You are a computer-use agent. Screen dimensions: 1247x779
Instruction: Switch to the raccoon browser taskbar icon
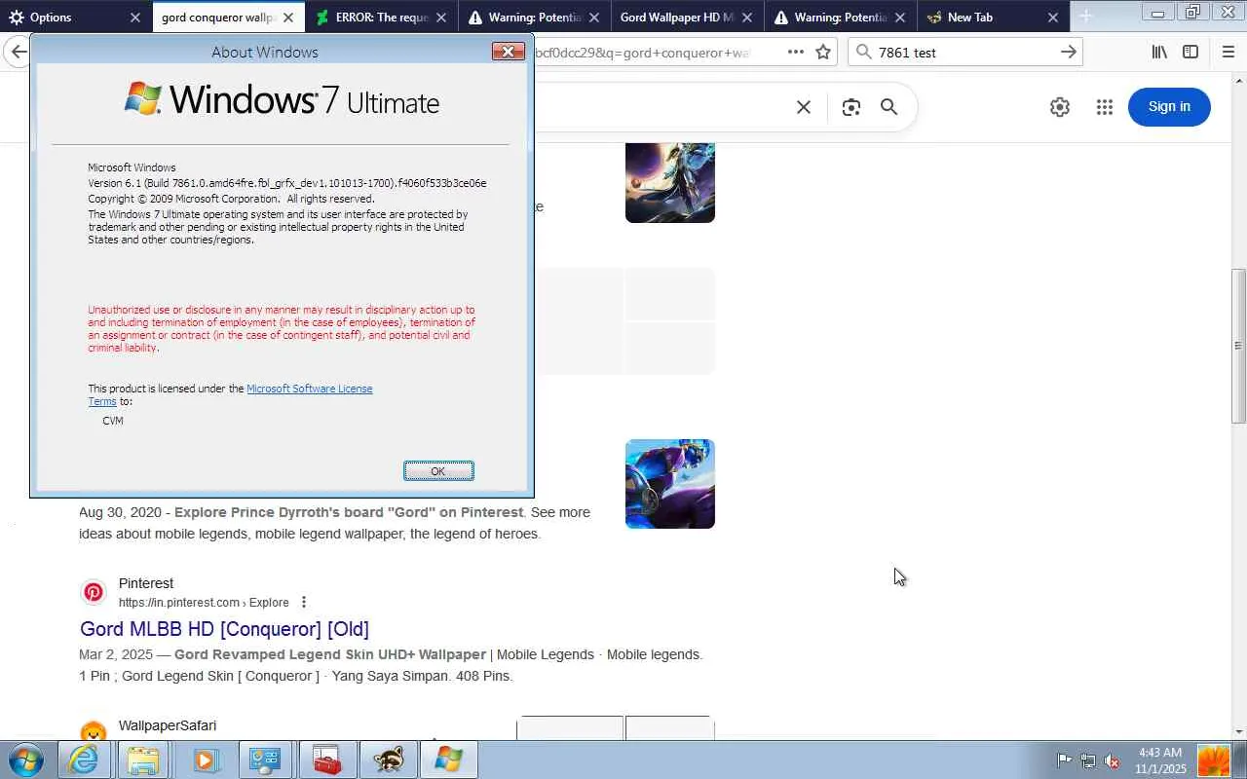[388, 760]
